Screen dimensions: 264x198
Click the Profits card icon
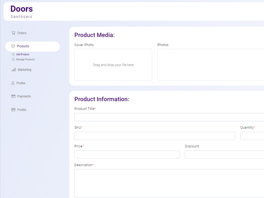tap(13, 110)
